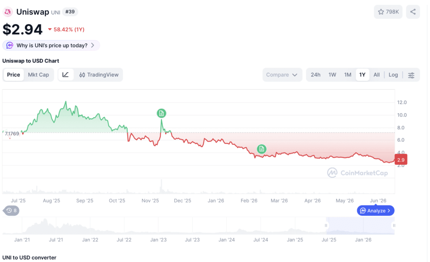Screen dimensions: 430x262
Task: Grab the right range selector handle
Action: pyautogui.click(x=394, y=225)
